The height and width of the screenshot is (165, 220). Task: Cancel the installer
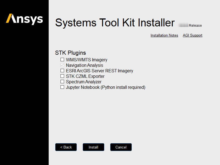pyautogui.click(x=121, y=147)
